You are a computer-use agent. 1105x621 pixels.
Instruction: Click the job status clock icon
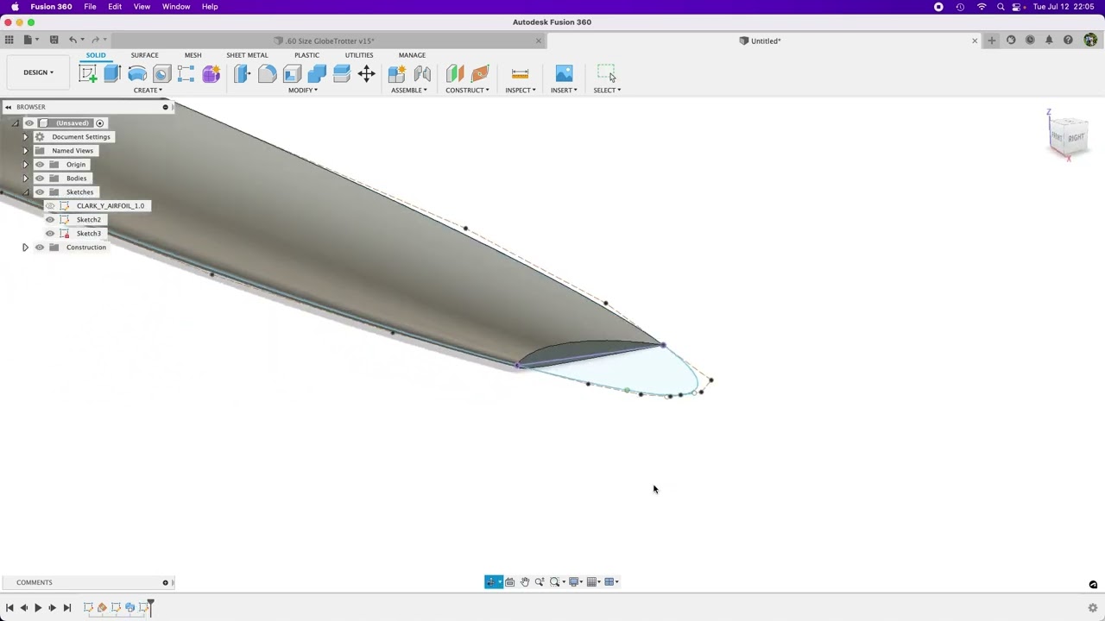[x=1030, y=41]
